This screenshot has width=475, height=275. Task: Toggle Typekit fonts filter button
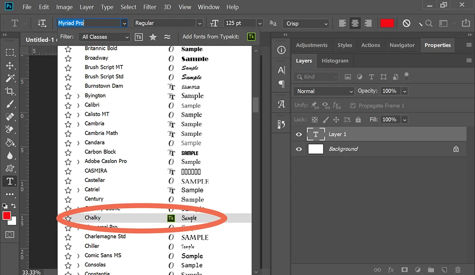pos(139,37)
